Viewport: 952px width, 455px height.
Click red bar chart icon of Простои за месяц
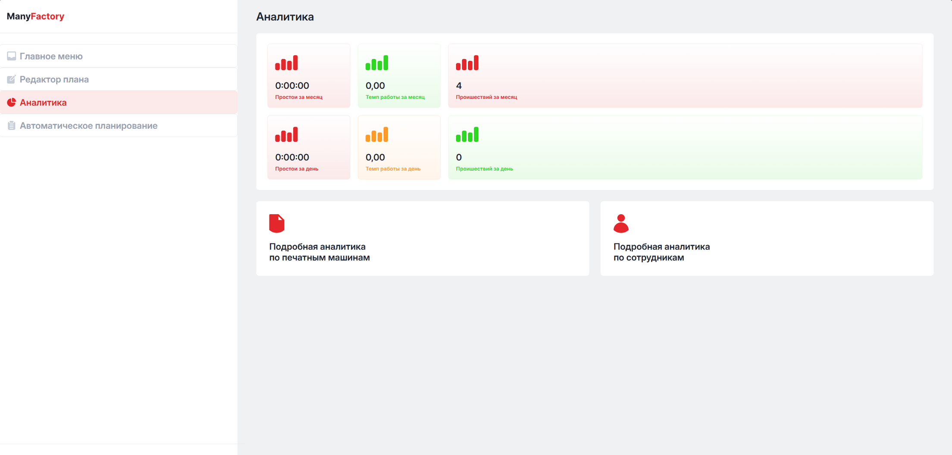[x=286, y=63]
